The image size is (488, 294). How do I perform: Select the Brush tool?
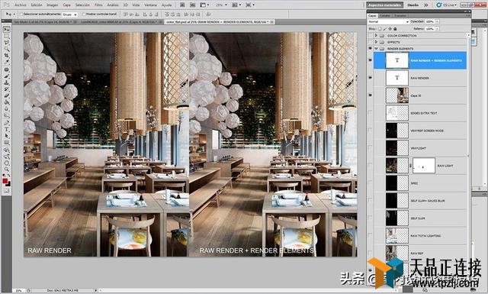point(6,76)
